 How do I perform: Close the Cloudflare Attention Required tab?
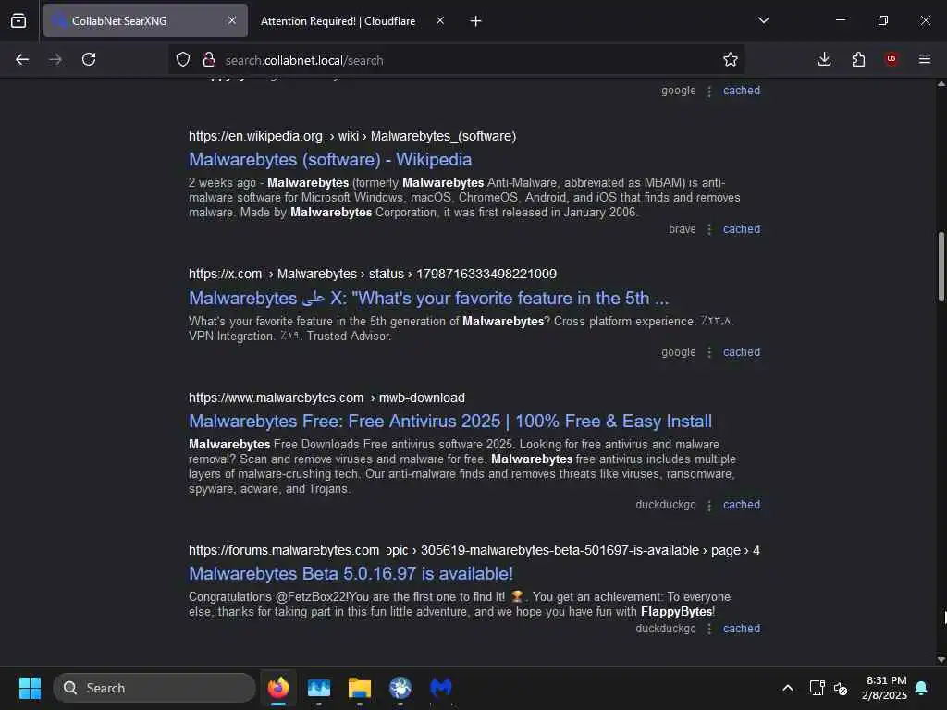click(440, 20)
